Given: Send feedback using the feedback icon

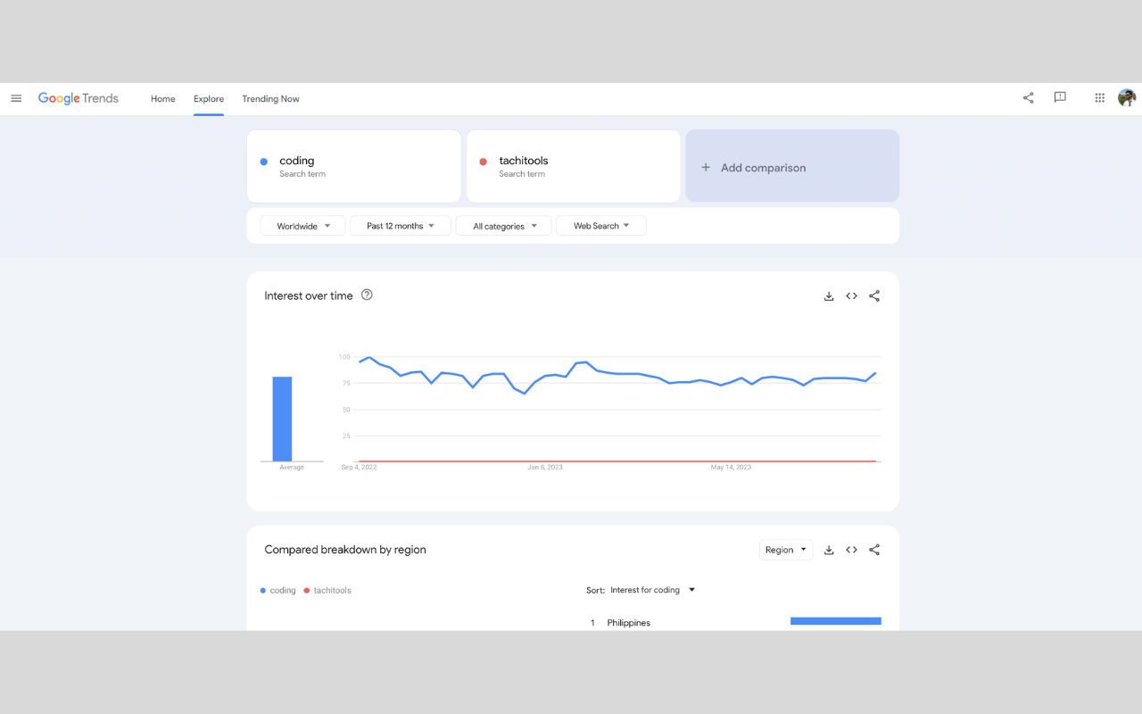Looking at the screenshot, I should [1060, 98].
